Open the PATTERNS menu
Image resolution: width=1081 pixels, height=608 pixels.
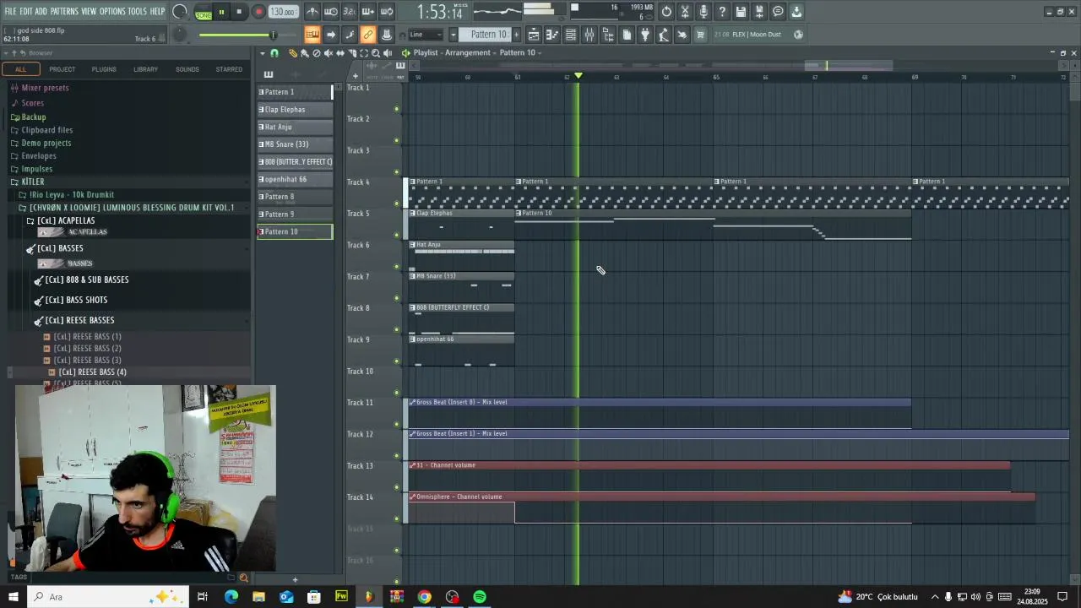click(64, 11)
